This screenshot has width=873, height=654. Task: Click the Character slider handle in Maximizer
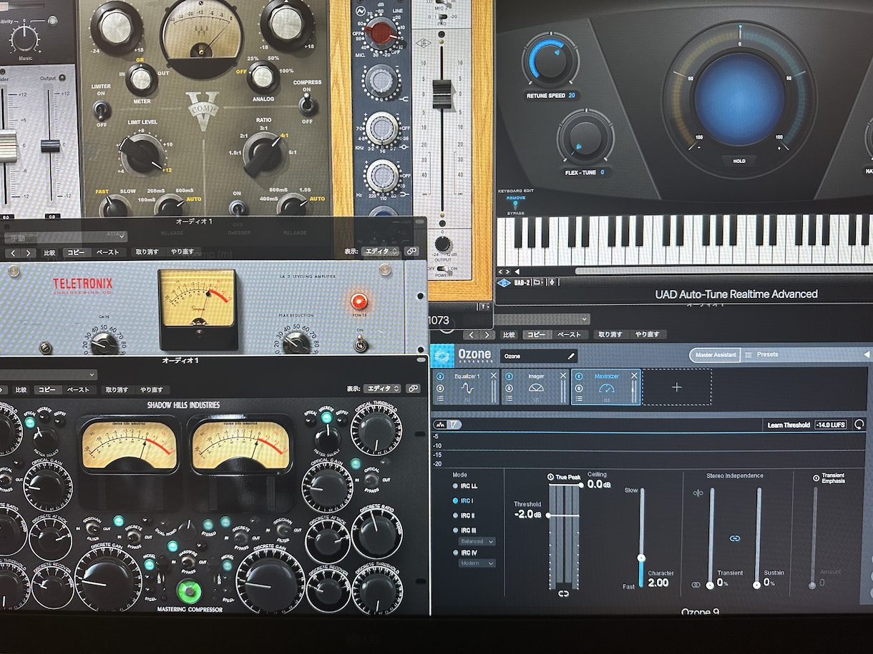(641, 558)
